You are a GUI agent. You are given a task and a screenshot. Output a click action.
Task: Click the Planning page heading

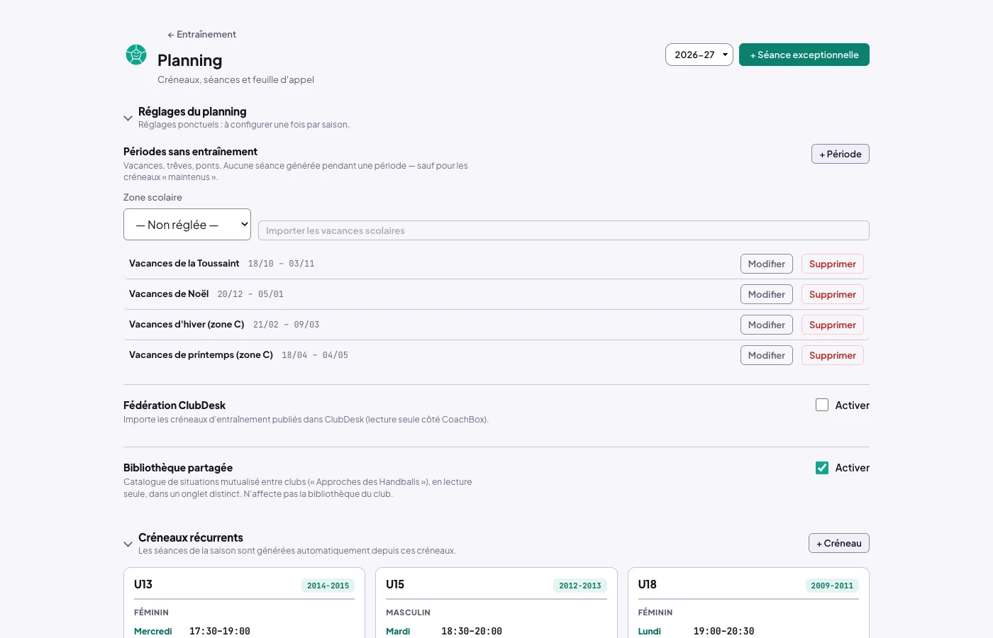[x=189, y=60]
